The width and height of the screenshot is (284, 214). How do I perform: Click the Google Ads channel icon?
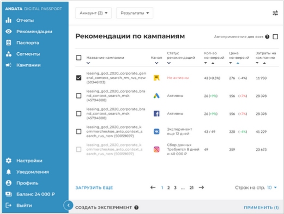click(x=156, y=96)
